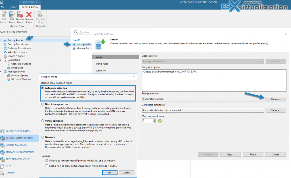
Task: Open History navigation pane
Action: (10, 173)
